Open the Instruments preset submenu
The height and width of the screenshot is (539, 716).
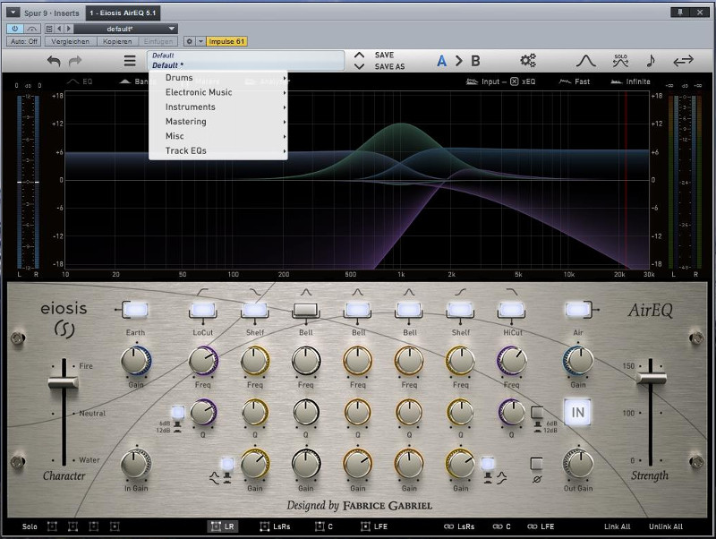[x=218, y=107]
